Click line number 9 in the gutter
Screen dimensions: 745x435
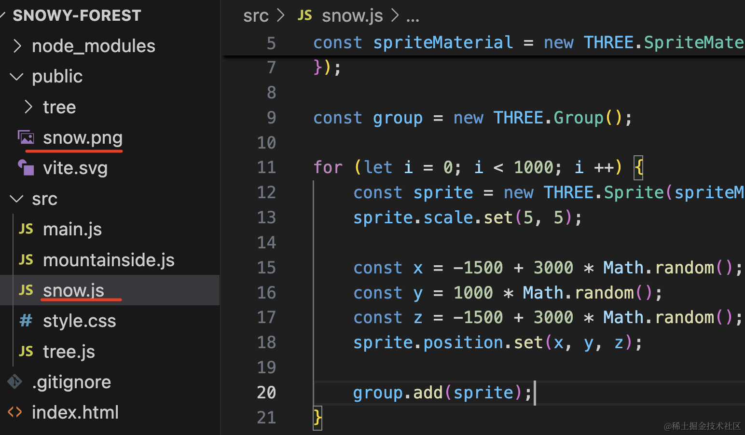pyautogui.click(x=271, y=118)
